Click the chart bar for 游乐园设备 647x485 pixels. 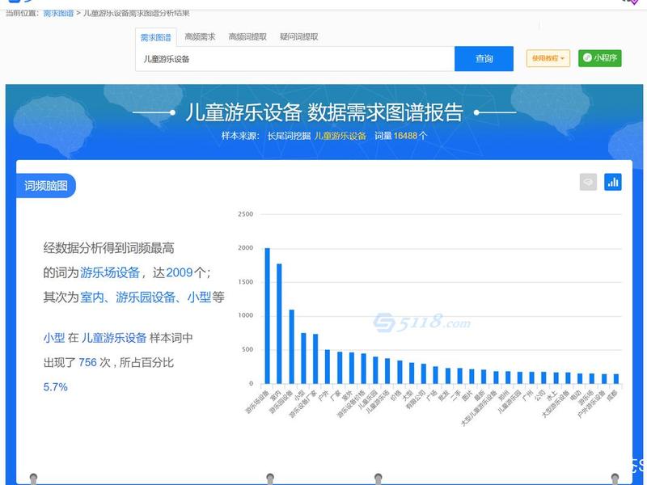(x=292, y=347)
